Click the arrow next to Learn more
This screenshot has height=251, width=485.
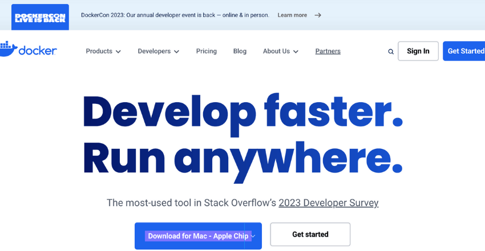tap(318, 15)
